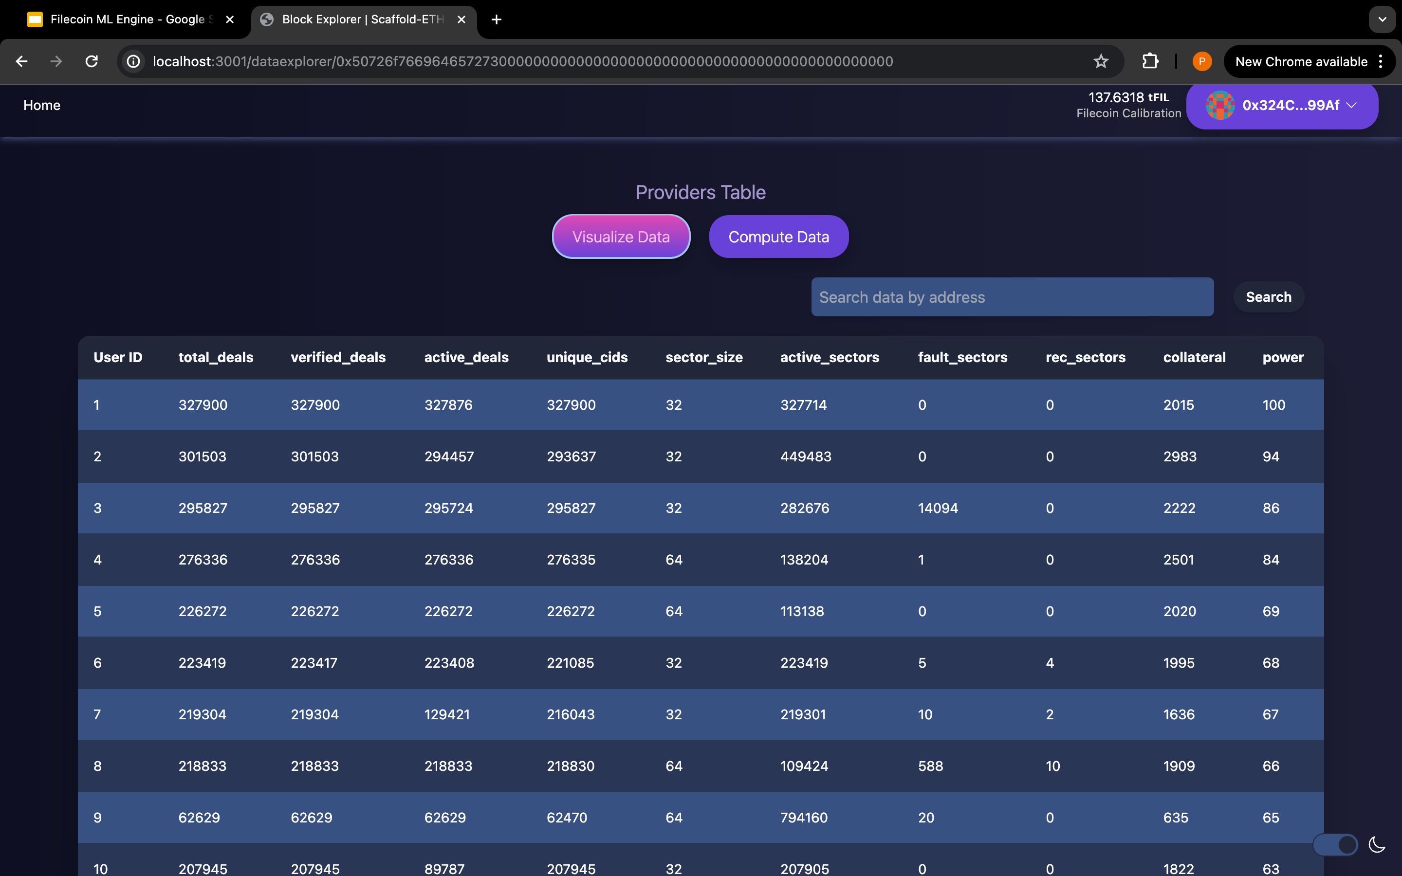The image size is (1402, 876).
Task: Click the rec_sectors column header
Action: coord(1086,358)
